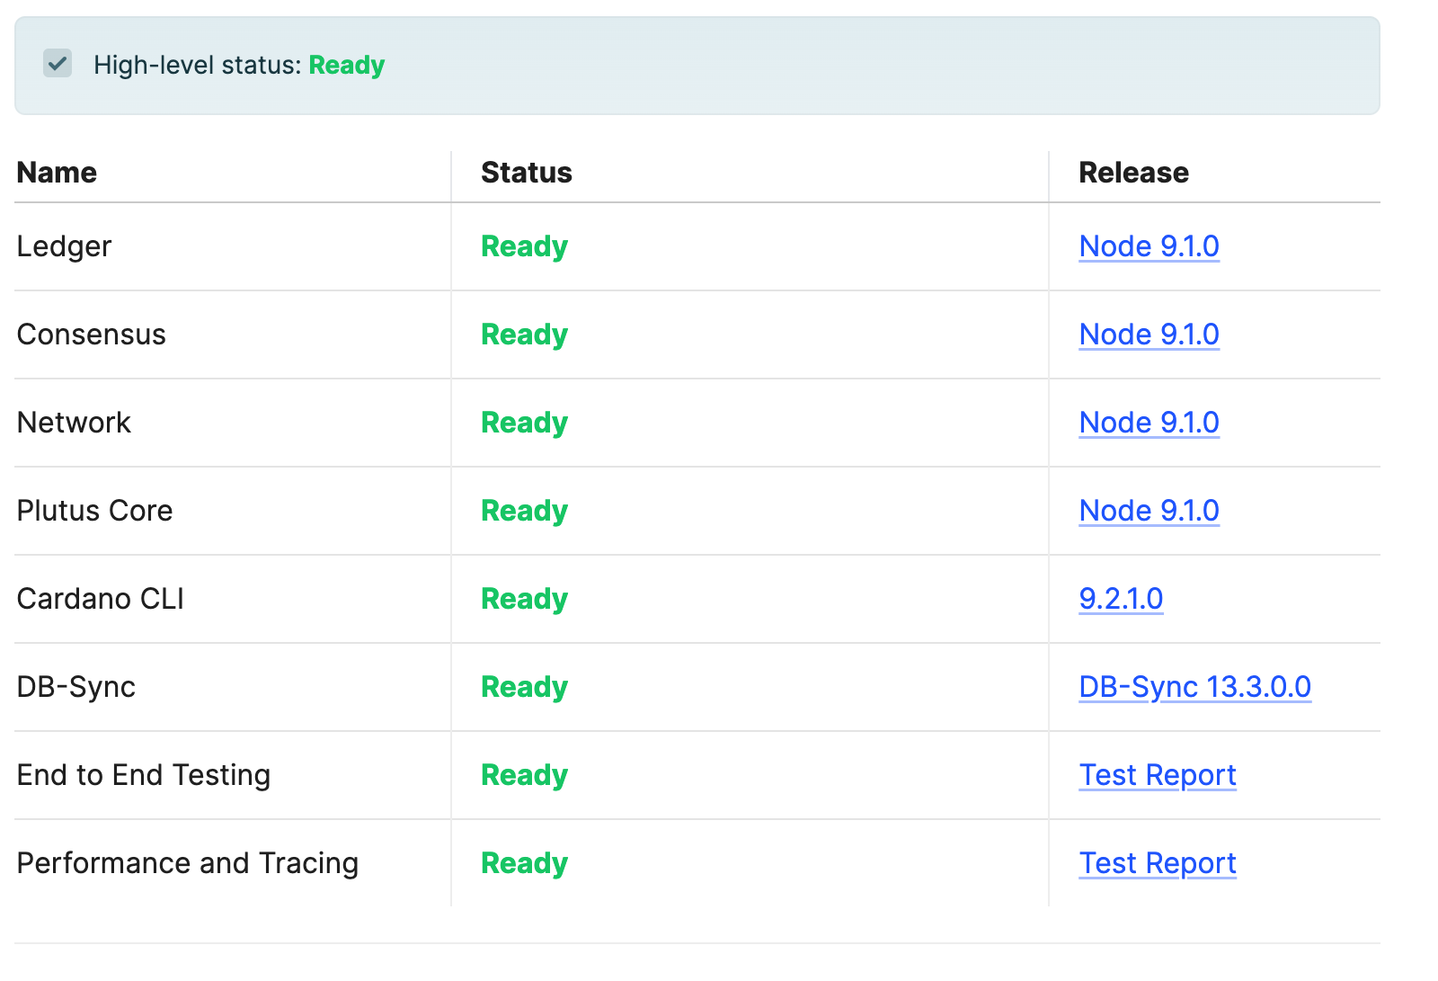Select the Ledger name cell

[x=64, y=246]
